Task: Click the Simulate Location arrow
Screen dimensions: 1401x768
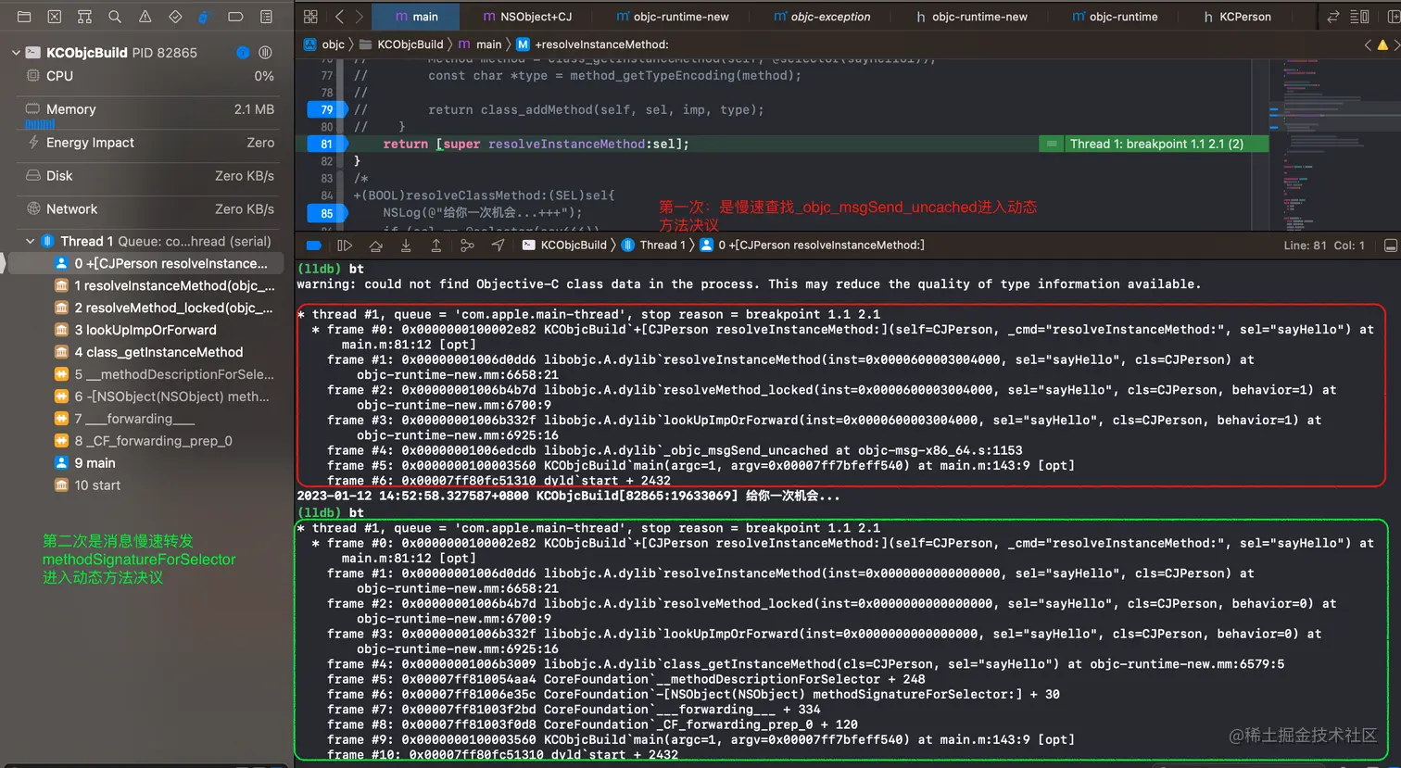Action: click(499, 246)
